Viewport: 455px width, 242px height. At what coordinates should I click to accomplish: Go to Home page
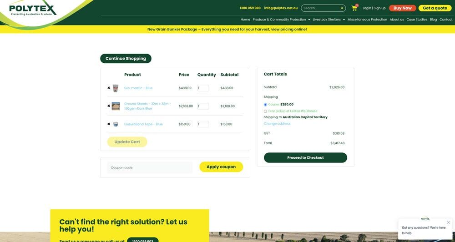coord(245,20)
